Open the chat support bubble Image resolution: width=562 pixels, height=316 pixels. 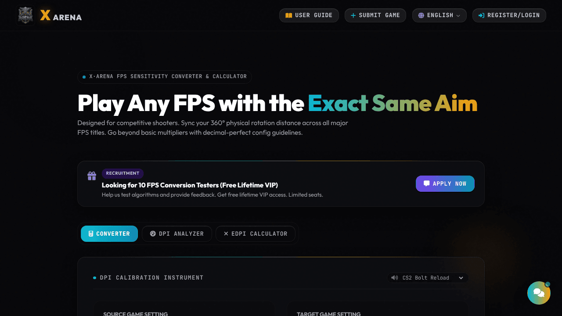click(539, 293)
